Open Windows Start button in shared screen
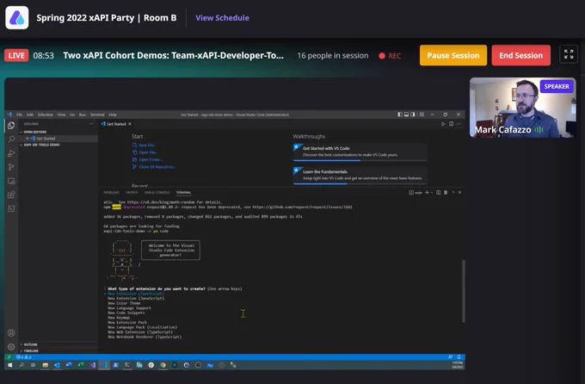The width and height of the screenshot is (585, 384). 10,365
